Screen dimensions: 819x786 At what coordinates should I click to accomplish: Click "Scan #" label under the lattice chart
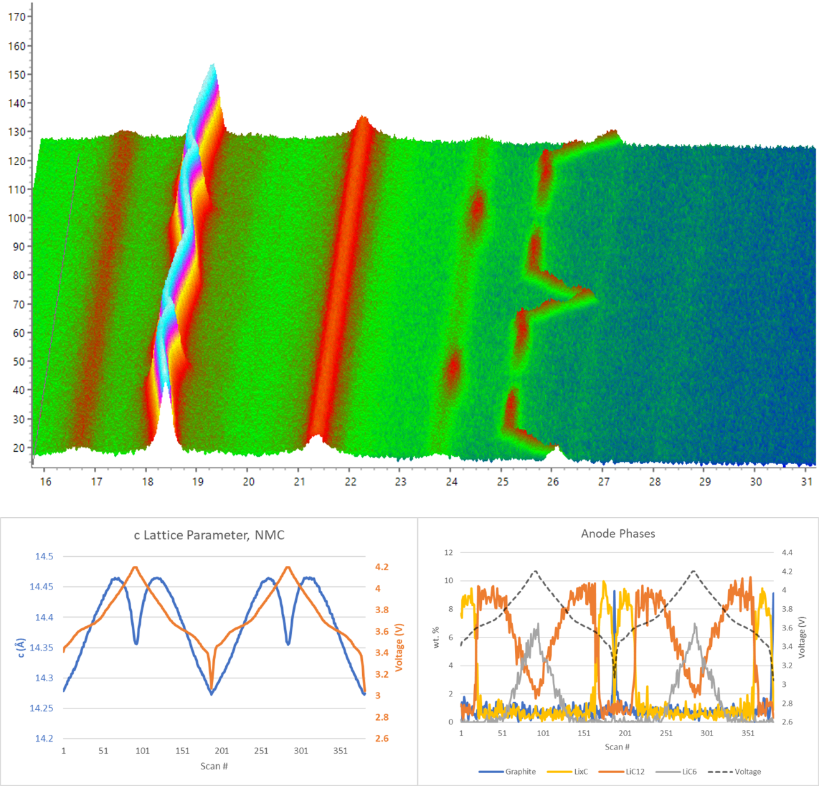(x=214, y=766)
